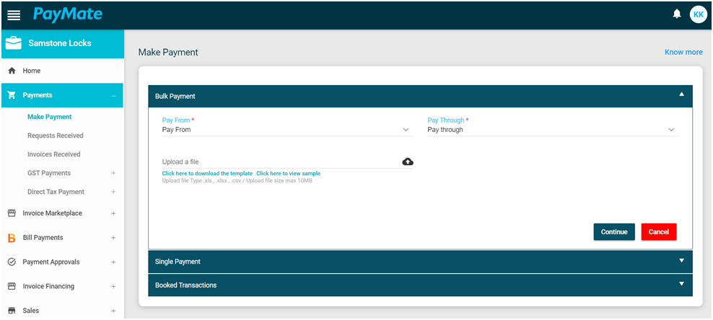Click the Sales shop icon
The height and width of the screenshot is (320, 713).
pos(12,311)
